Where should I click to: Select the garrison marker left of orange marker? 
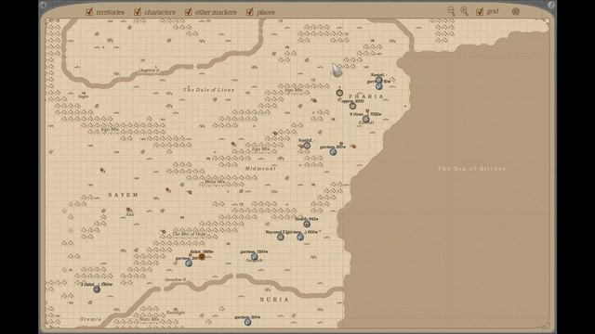(x=189, y=263)
